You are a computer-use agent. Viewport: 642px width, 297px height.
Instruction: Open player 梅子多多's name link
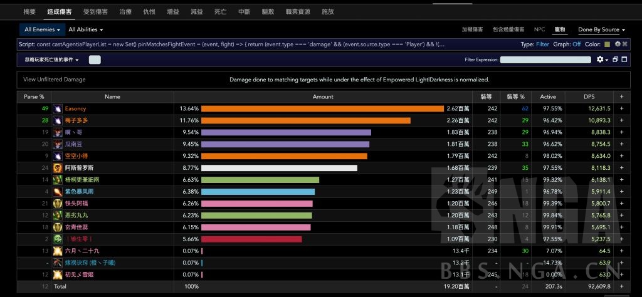(x=76, y=120)
